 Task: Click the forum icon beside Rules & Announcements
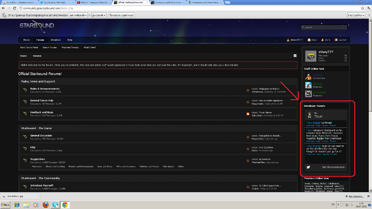pyautogui.click(x=25, y=90)
